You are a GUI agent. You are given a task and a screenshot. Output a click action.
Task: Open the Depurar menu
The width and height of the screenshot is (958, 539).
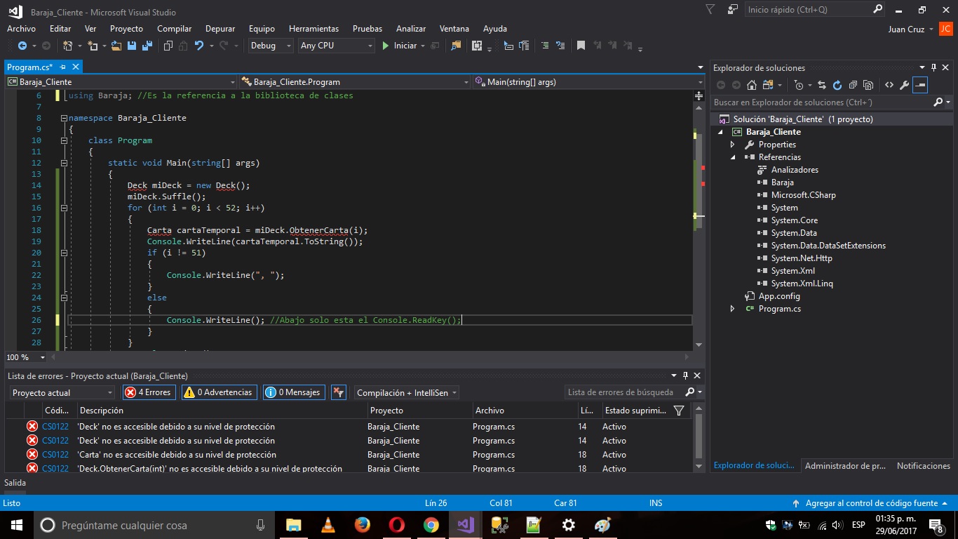(220, 29)
